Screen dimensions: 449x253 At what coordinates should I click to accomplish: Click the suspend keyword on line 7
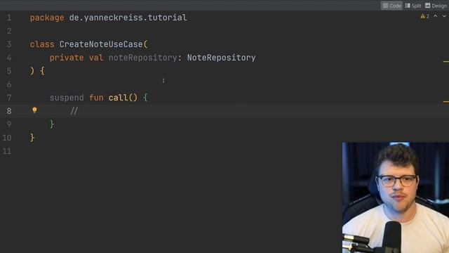coord(67,98)
